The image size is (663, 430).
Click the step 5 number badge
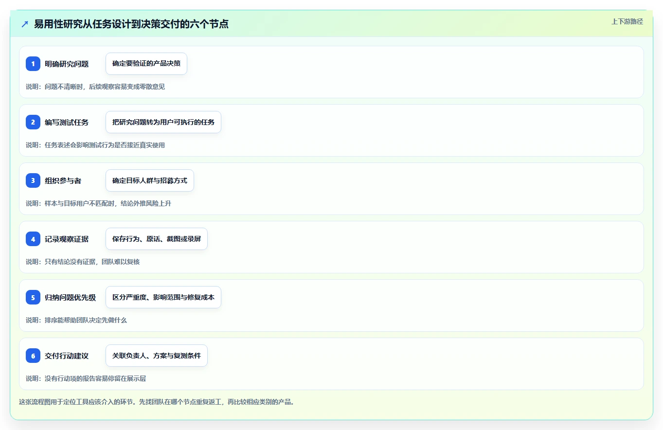coord(33,297)
